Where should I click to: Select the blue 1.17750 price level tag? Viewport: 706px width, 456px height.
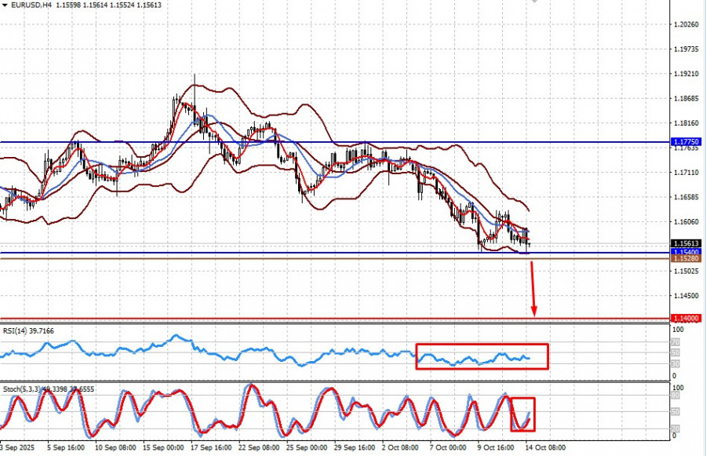[x=686, y=142]
